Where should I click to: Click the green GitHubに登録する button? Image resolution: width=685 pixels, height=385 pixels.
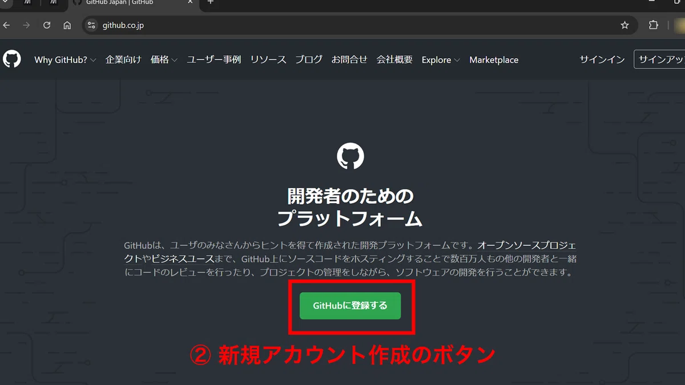[350, 306]
